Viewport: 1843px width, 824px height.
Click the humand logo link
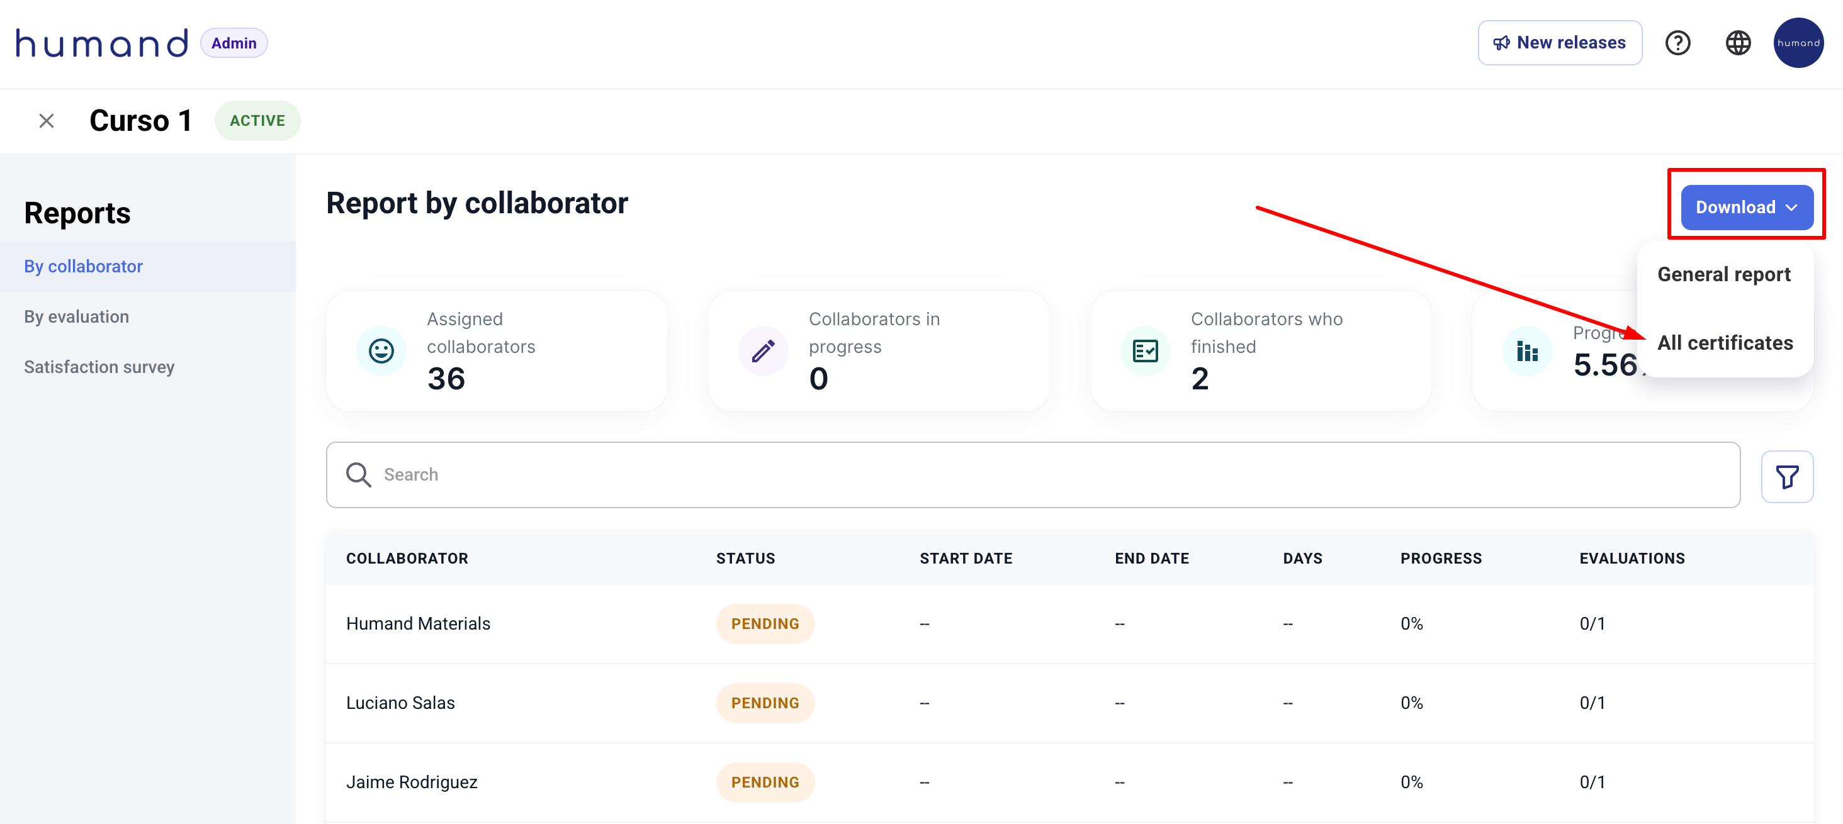coord(103,43)
